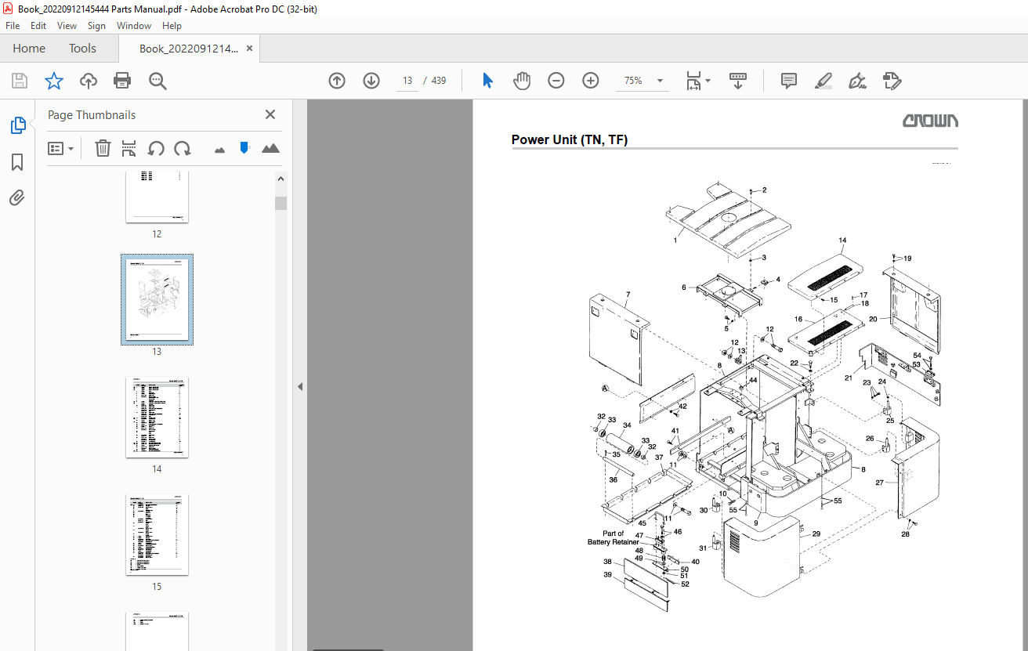Screen dimensions: 1028x651
Task: Click the insert pages icon
Action: pyautogui.click(x=129, y=148)
